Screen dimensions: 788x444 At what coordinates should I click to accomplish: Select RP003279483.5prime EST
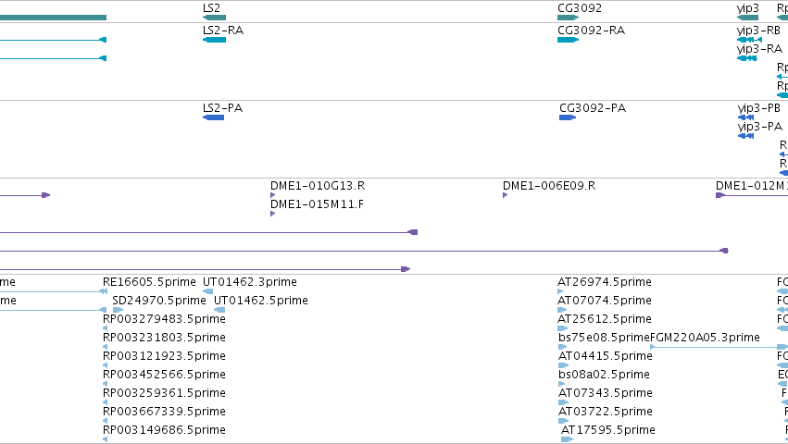coord(164,319)
